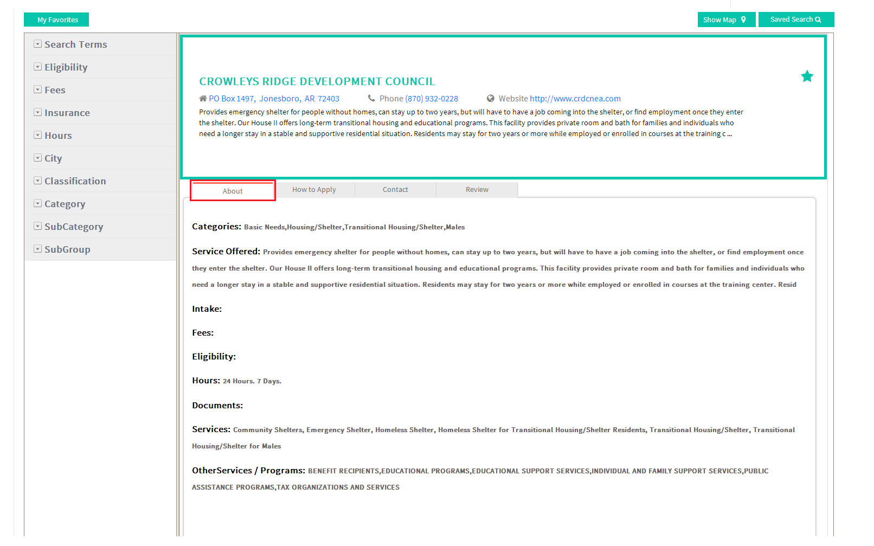Visit http://www.crdcnea.com website link
874x546 pixels.
(x=575, y=99)
